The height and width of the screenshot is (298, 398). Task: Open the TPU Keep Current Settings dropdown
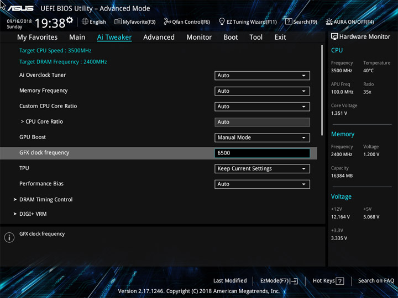(x=262, y=169)
